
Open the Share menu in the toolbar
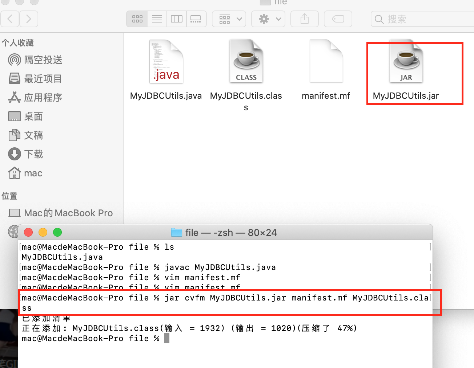[x=304, y=19]
